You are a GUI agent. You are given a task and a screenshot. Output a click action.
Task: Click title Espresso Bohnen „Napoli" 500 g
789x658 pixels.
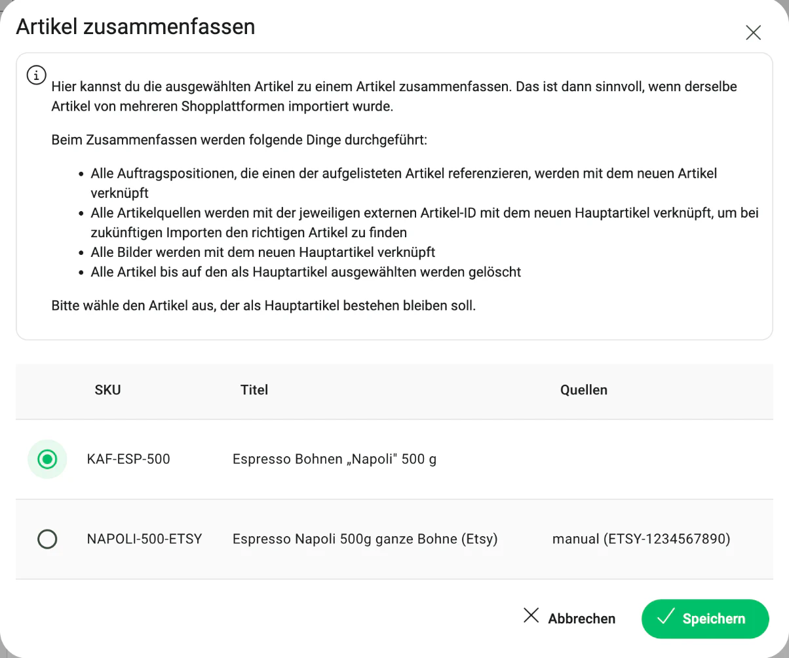click(334, 459)
